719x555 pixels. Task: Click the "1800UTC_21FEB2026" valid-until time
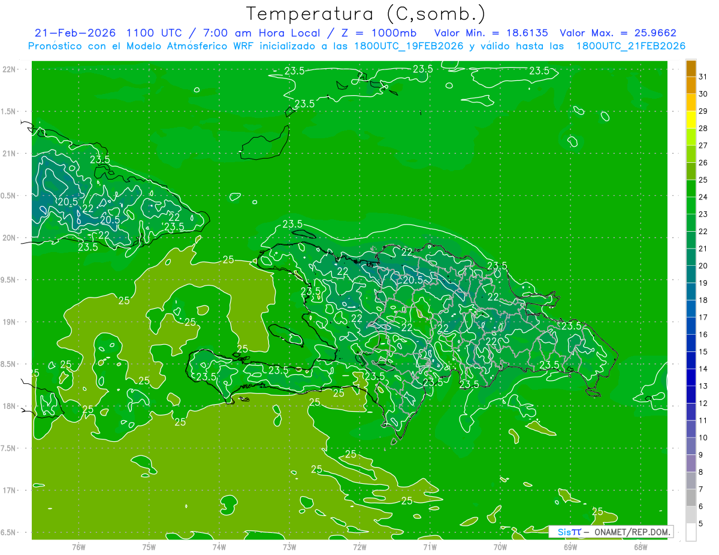coord(631,46)
